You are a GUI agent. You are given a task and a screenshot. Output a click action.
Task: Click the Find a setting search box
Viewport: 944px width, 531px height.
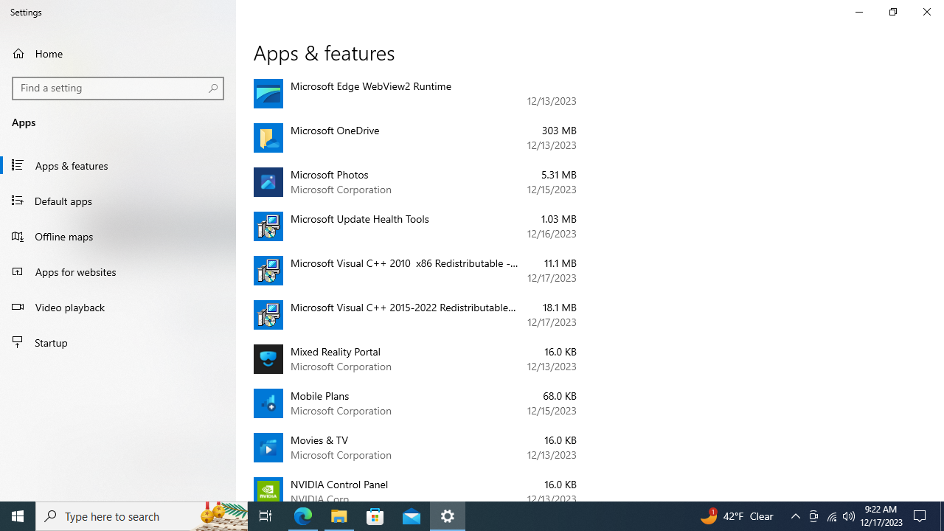111,88
